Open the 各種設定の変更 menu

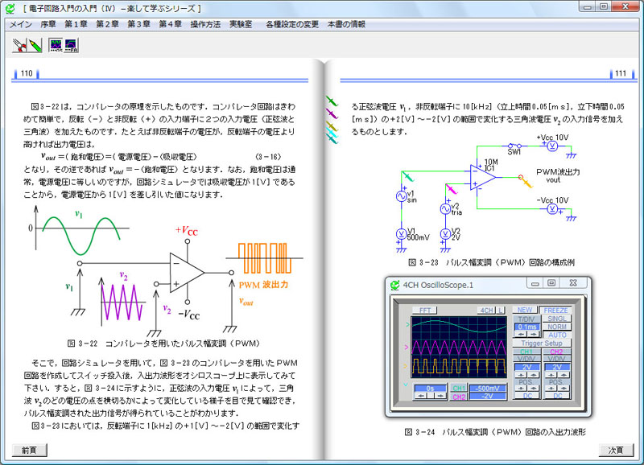pyautogui.click(x=292, y=24)
